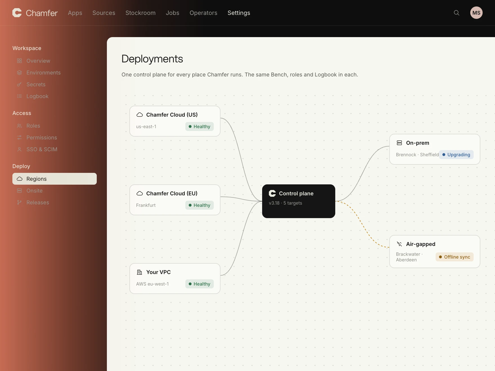This screenshot has width=495, height=371.
Task: Click building icon on Your VPC card
Action: [x=139, y=272]
